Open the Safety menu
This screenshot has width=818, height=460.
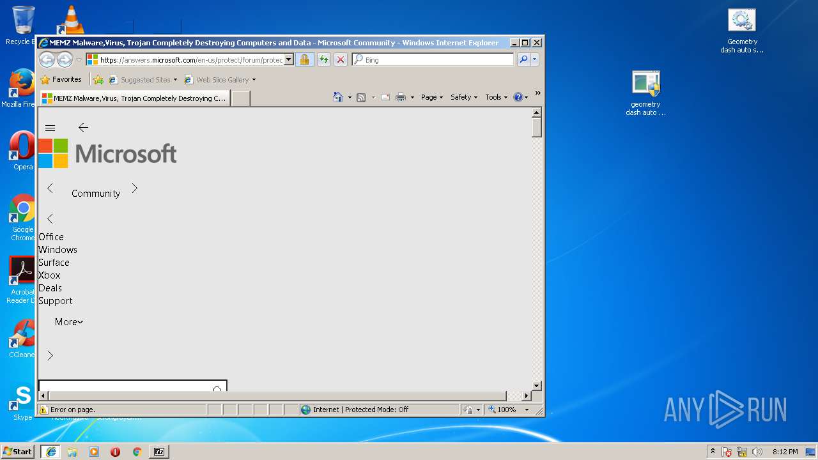(464, 97)
